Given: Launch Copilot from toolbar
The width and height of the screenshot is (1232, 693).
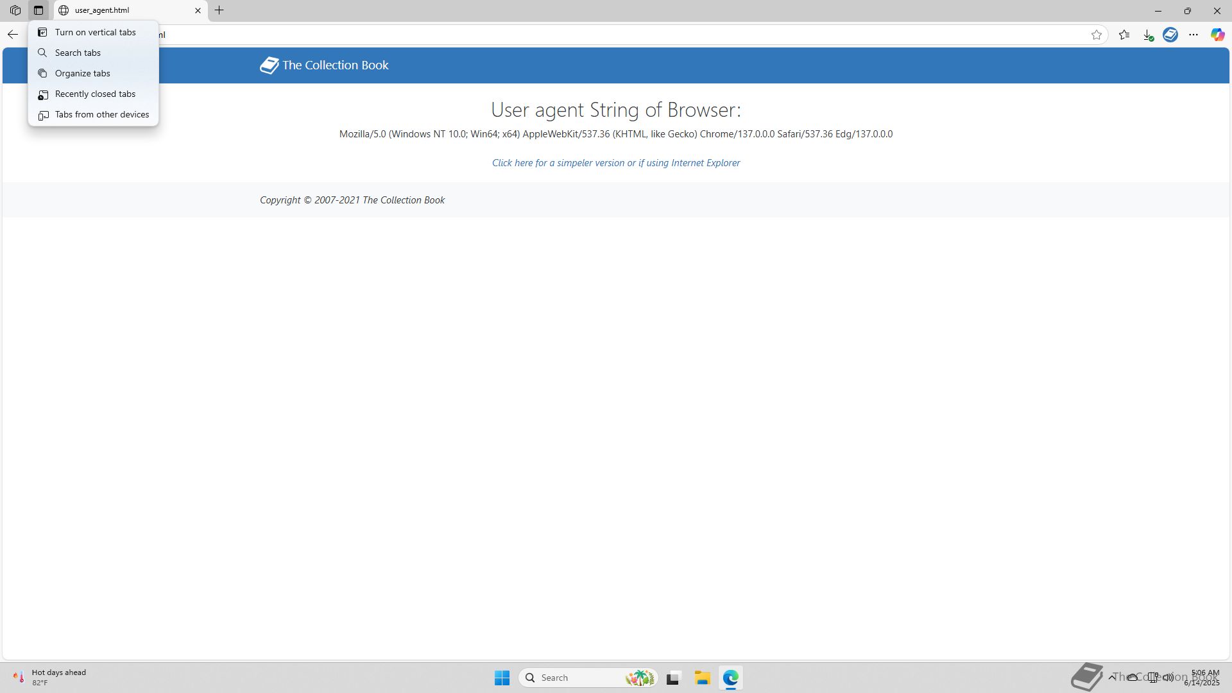Looking at the screenshot, I should pyautogui.click(x=1217, y=35).
